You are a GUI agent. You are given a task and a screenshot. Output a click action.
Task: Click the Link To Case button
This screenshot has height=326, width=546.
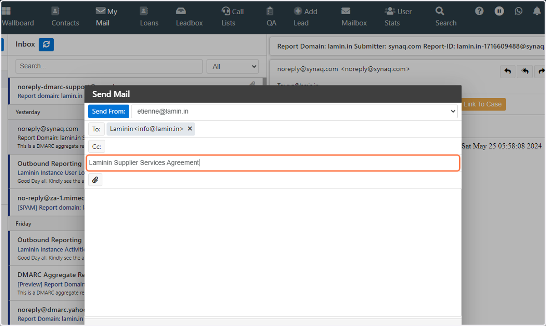(483, 104)
